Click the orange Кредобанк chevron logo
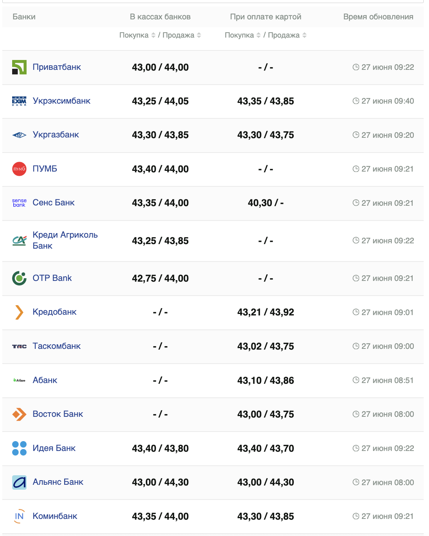429x536 pixels. point(19,312)
